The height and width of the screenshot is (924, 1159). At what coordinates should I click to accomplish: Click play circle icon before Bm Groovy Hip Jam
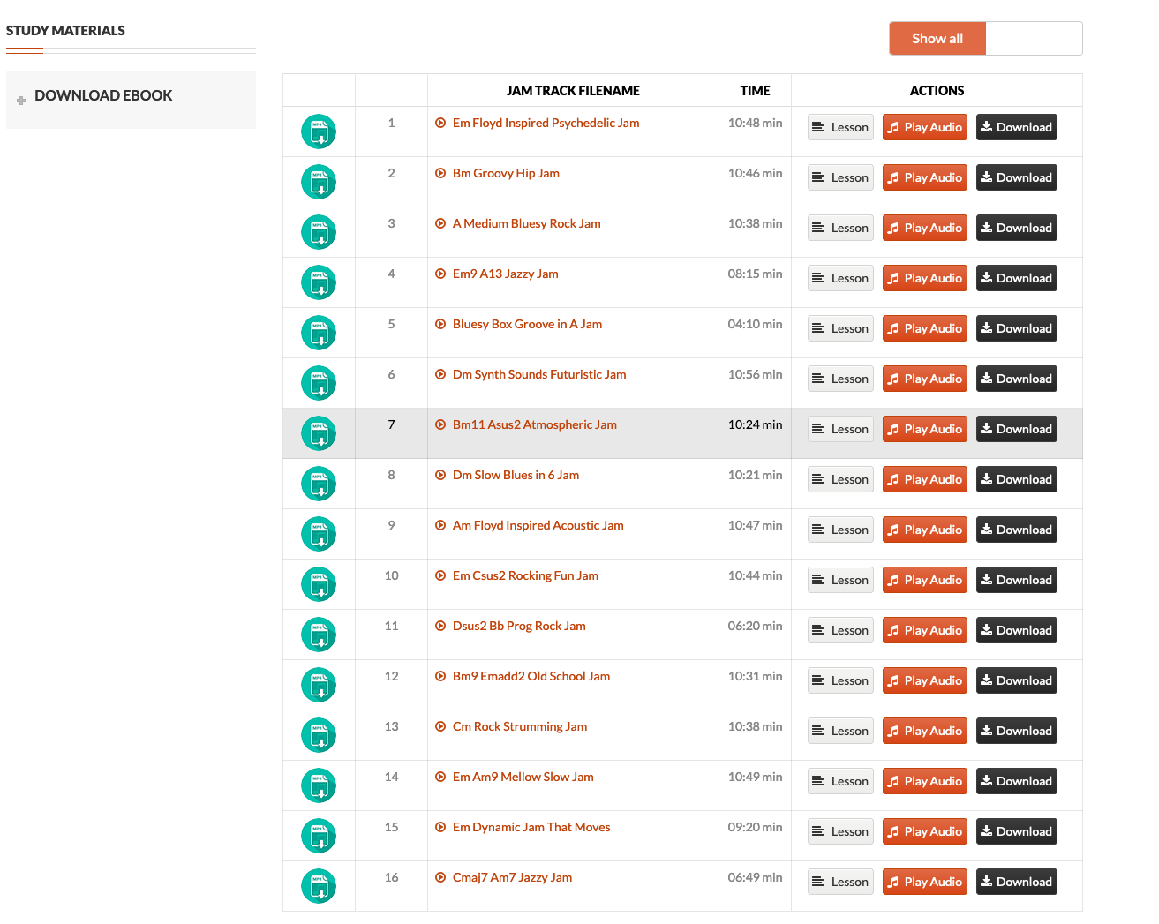pyautogui.click(x=440, y=174)
